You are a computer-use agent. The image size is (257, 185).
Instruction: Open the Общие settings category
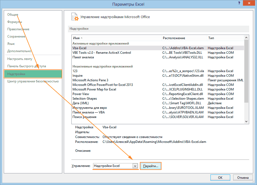click(x=13, y=14)
